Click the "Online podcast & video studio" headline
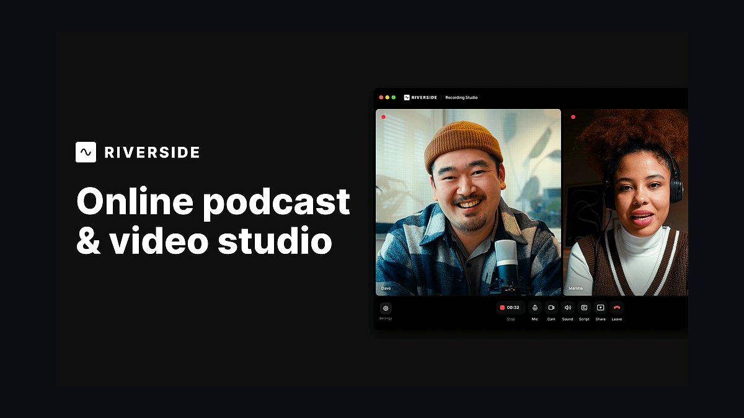 (x=213, y=221)
